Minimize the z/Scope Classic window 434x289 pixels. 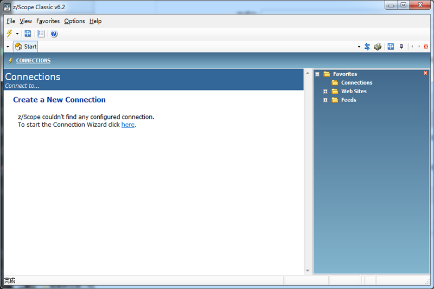point(391,5)
